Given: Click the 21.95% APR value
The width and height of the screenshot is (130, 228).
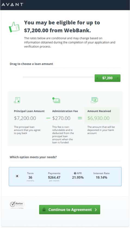Looking at the screenshot, I should point(78,177).
